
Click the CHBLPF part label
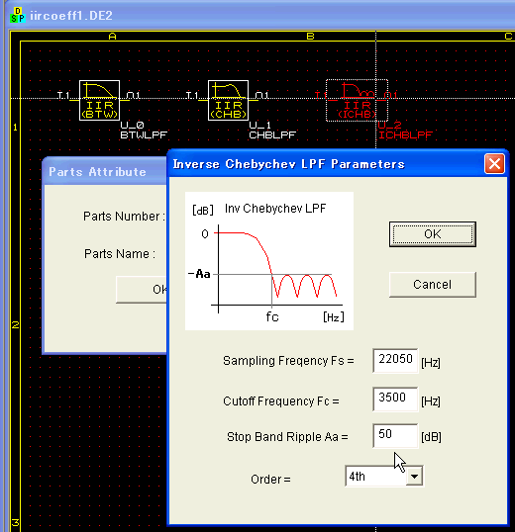tap(272, 135)
